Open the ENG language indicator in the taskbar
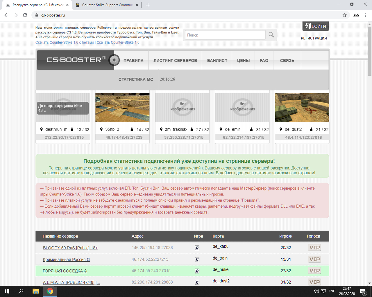 click(332, 291)
